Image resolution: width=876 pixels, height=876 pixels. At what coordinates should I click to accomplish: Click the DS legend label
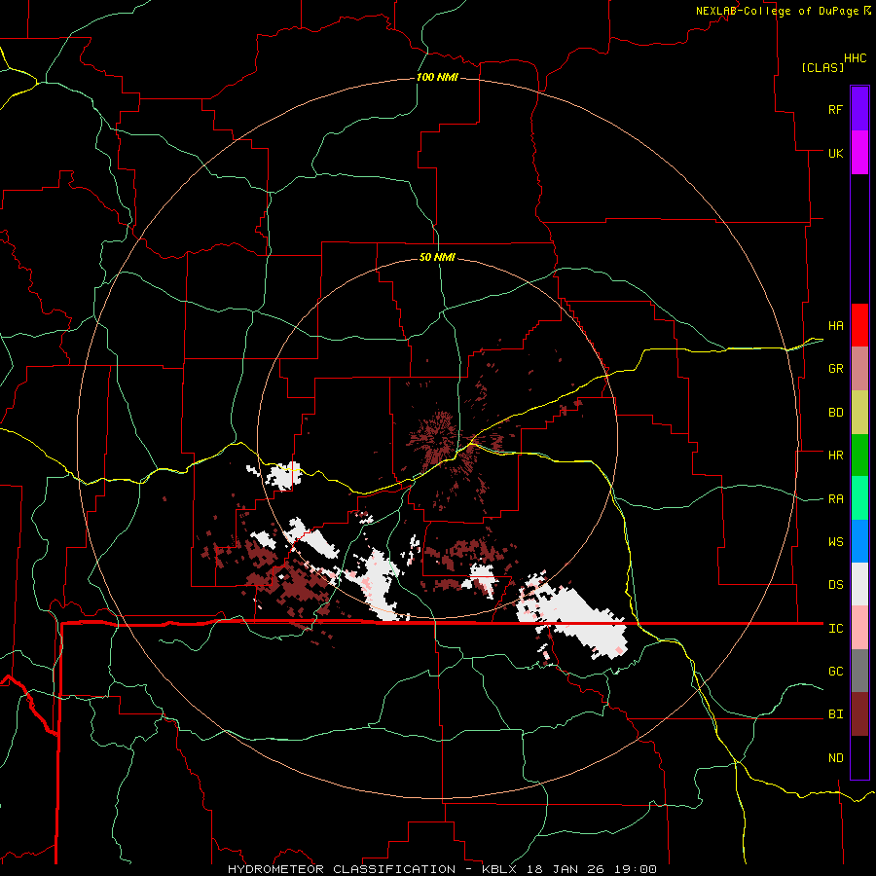[x=835, y=585]
